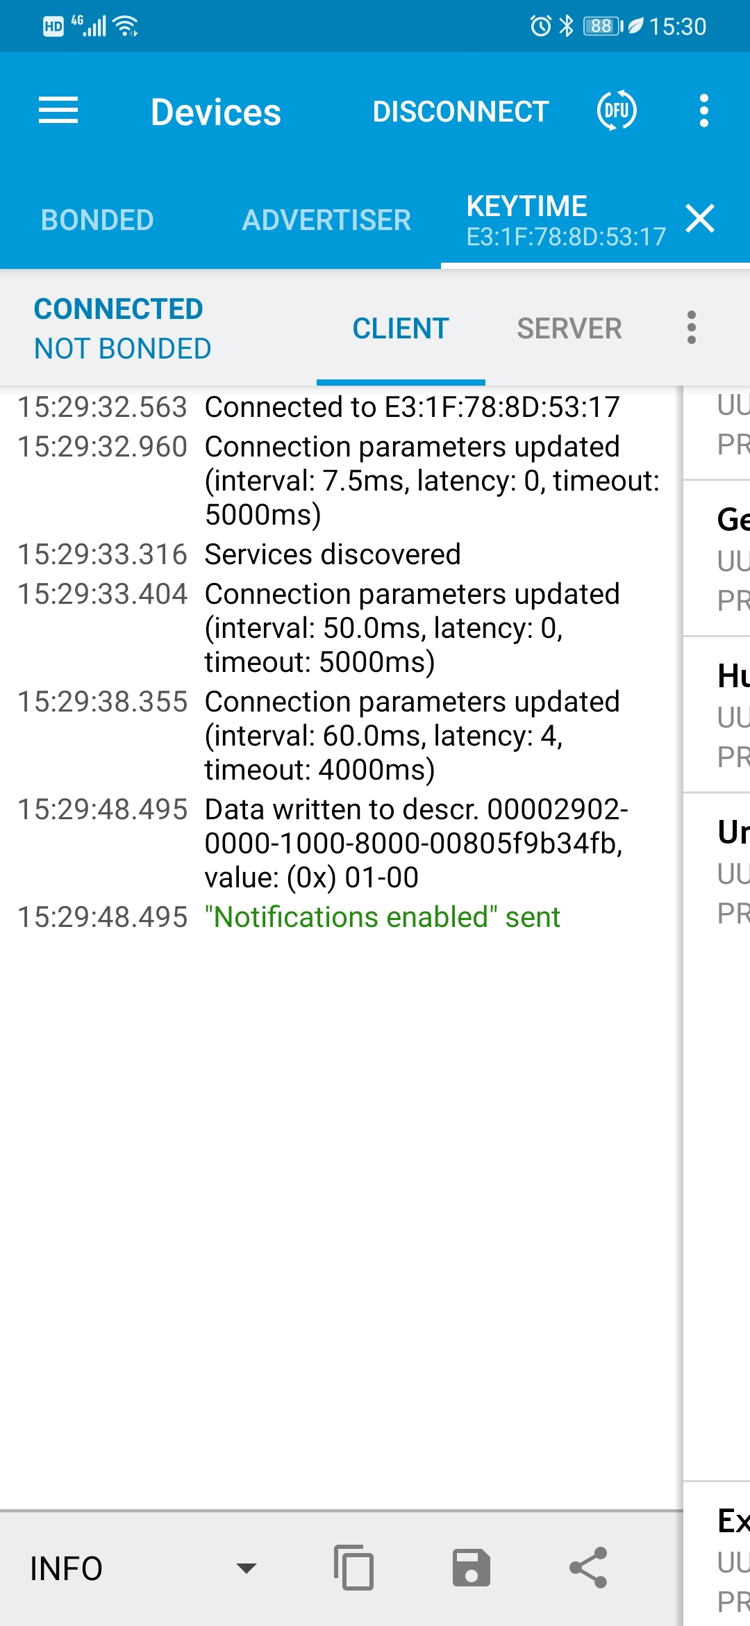
Task: Tap the green Notifications enabled log entry
Action: point(383,917)
